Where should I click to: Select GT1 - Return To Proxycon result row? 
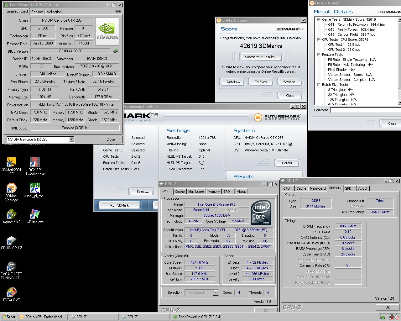[x=356, y=24]
